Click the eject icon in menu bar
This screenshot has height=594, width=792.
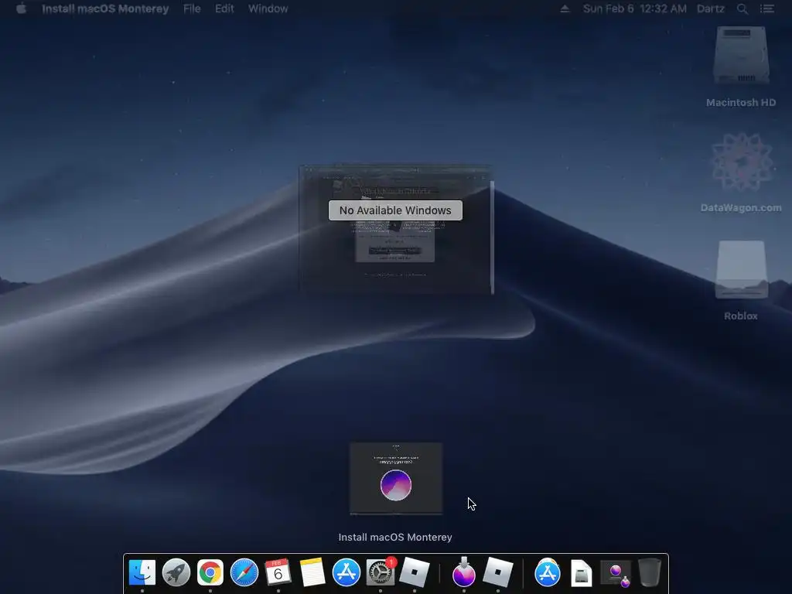[x=565, y=9]
